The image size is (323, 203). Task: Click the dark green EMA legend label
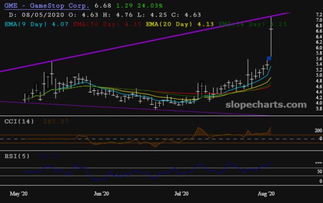252,24
